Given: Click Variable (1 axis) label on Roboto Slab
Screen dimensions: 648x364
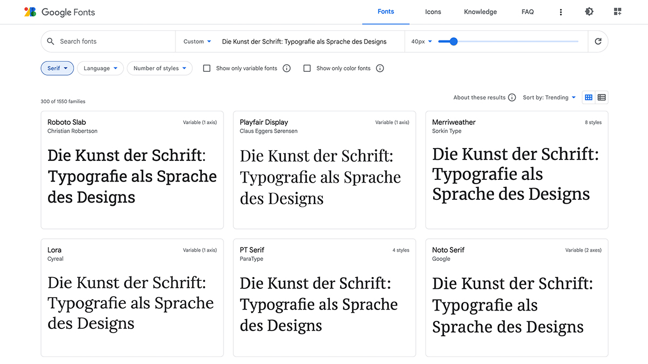Looking at the screenshot, I should click(200, 123).
